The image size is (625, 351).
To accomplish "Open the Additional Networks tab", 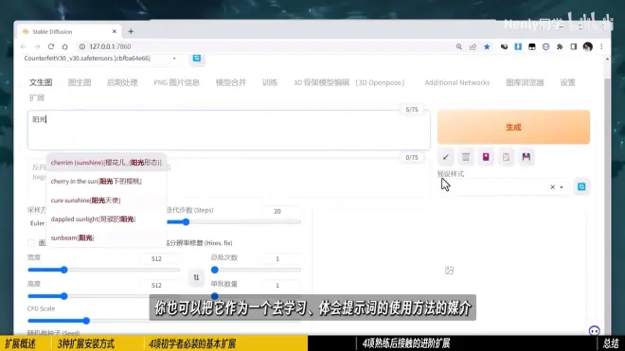I will click(x=456, y=82).
